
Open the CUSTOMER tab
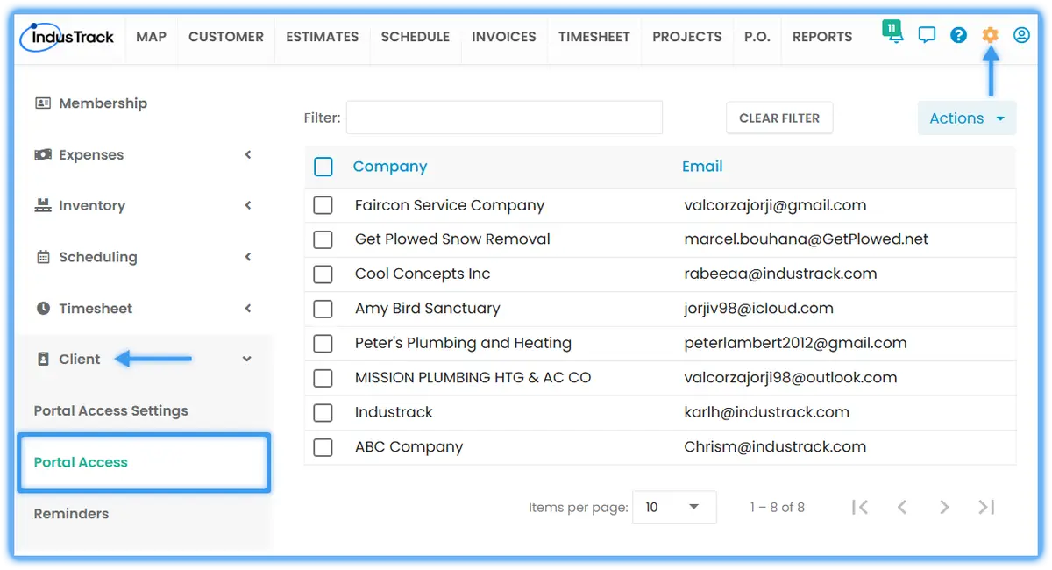[226, 37]
